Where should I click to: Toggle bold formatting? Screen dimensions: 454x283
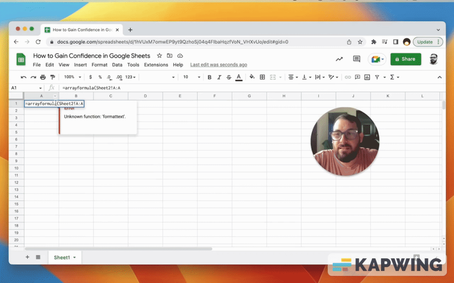pos(210,77)
